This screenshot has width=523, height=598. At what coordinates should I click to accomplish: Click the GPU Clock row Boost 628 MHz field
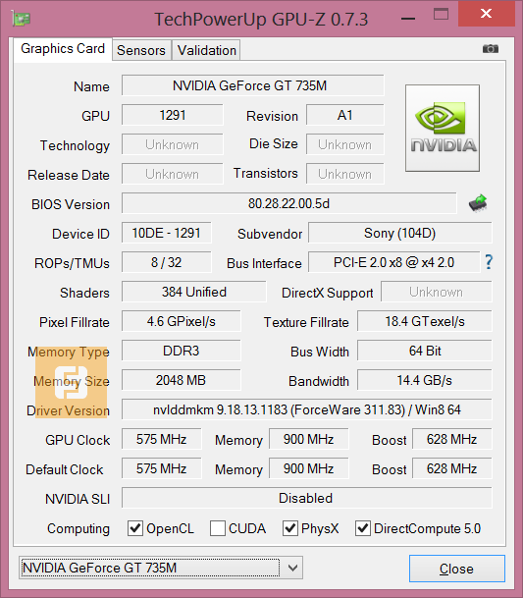[x=452, y=439]
